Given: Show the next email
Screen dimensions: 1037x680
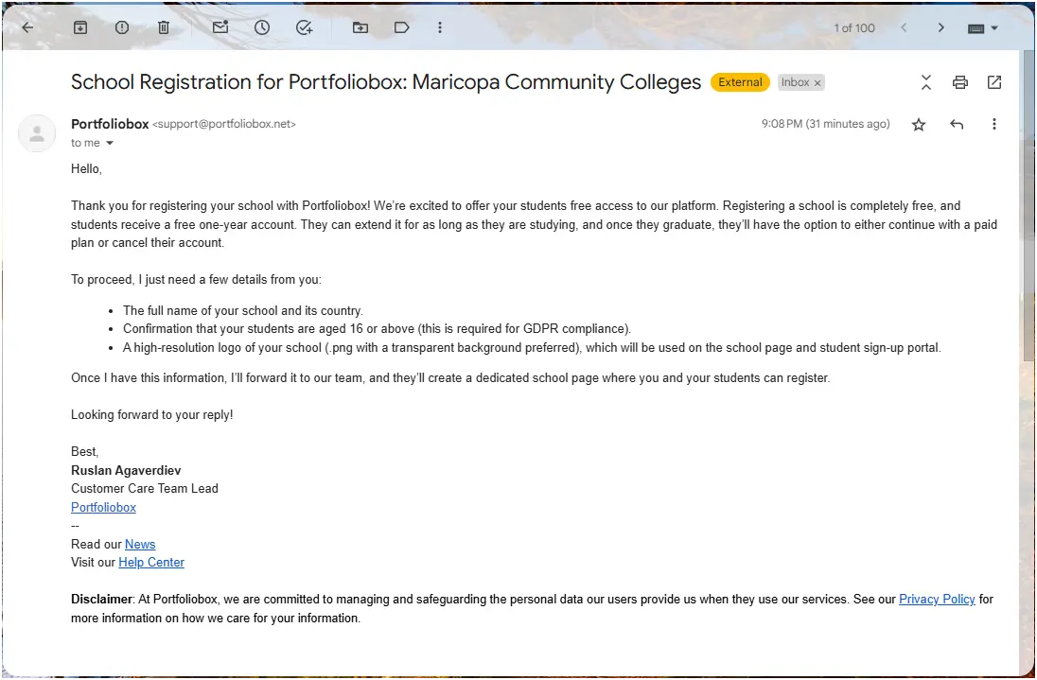Looking at the screenshot, I should click(940, 27).
